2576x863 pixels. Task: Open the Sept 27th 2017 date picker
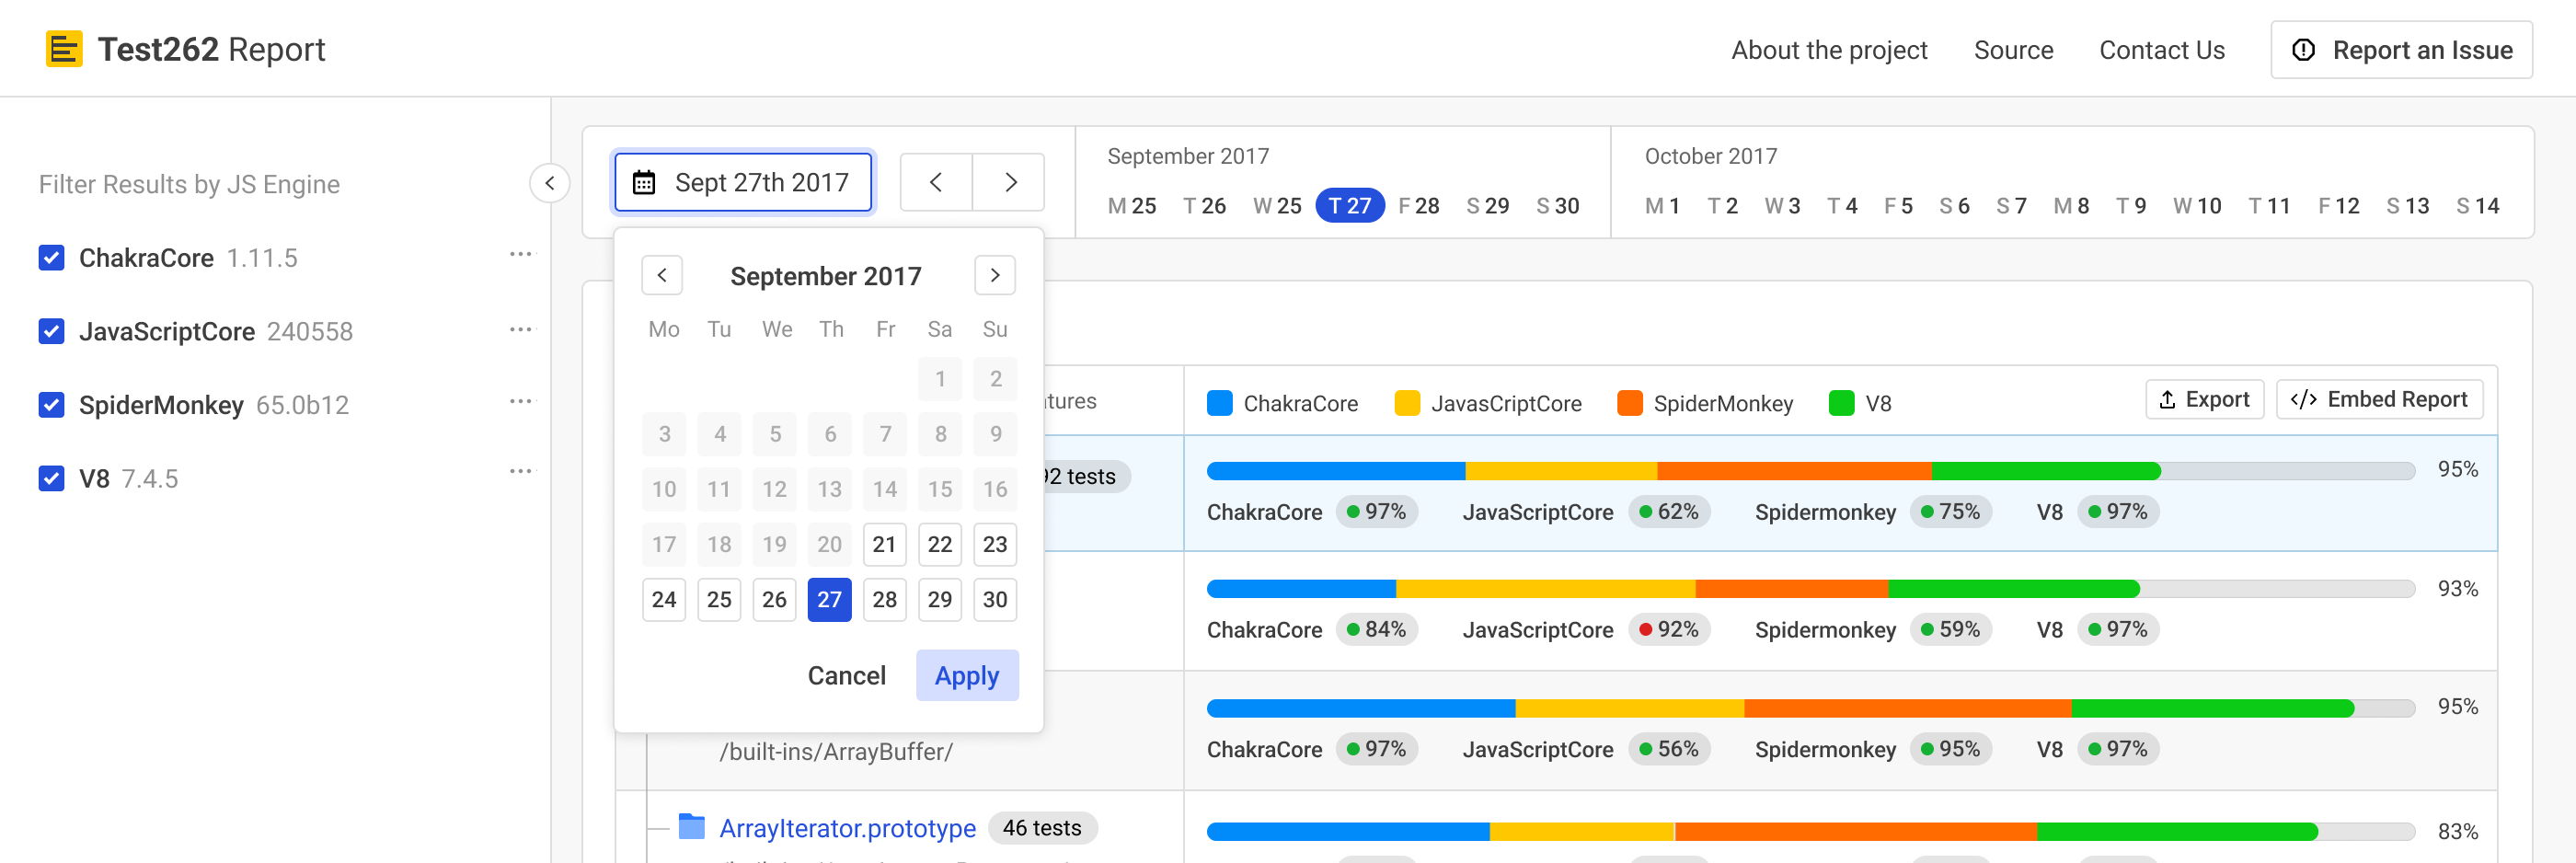(x=743, y=182)
